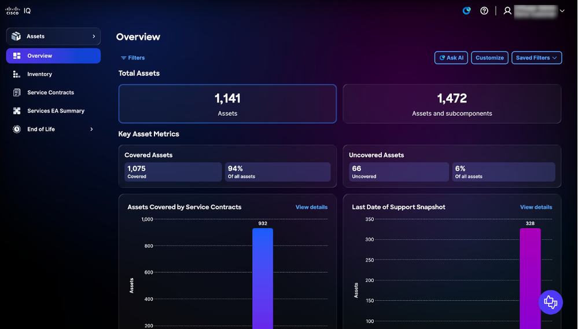Open the AI assistant icon in header
The image size is (578, 329).
(467, 10)
